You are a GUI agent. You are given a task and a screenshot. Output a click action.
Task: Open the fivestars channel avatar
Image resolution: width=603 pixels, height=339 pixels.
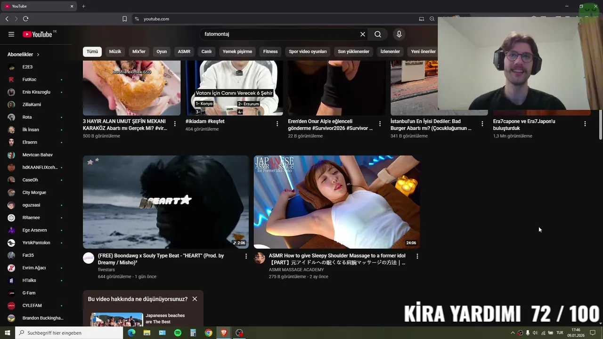point(89,258)
